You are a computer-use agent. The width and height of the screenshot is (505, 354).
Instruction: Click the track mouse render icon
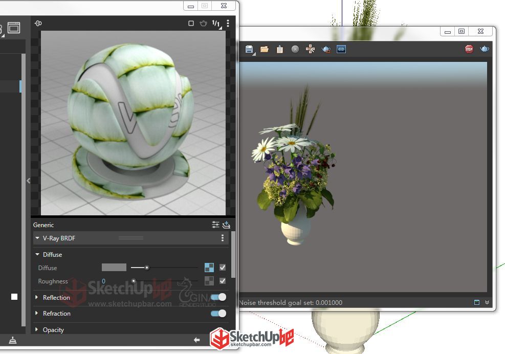coord(310,49)
